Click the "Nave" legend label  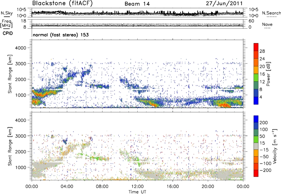pyautogui.click(x=267, y=24)
